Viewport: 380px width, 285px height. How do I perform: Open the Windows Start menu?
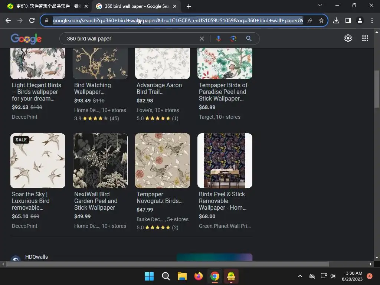[x=149, y=276]
